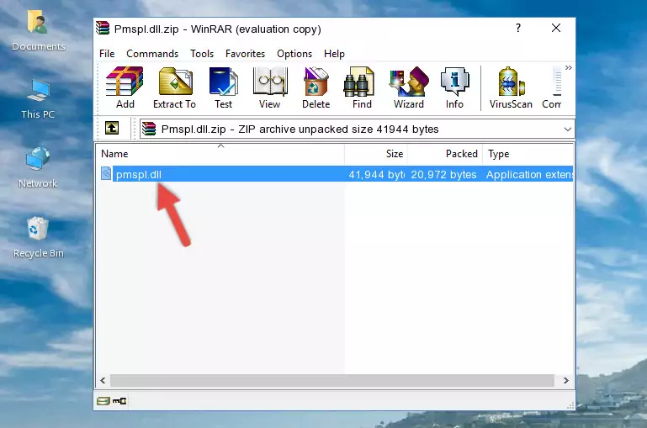Sort by the Type column header
The height and width of the screenshot is (428, 647).
pyautogui.click(x=528, y=154)
